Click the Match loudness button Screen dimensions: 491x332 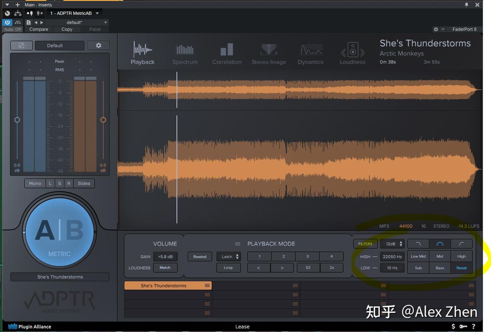point(165,268)
